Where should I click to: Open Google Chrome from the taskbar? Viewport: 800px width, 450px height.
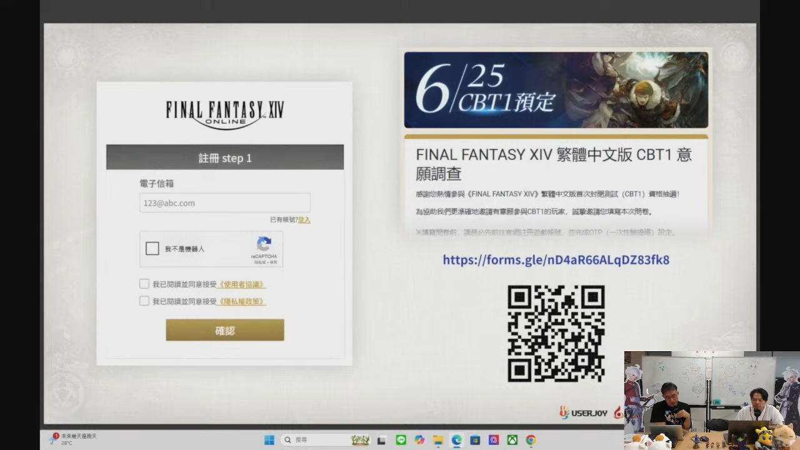point(531,440)
